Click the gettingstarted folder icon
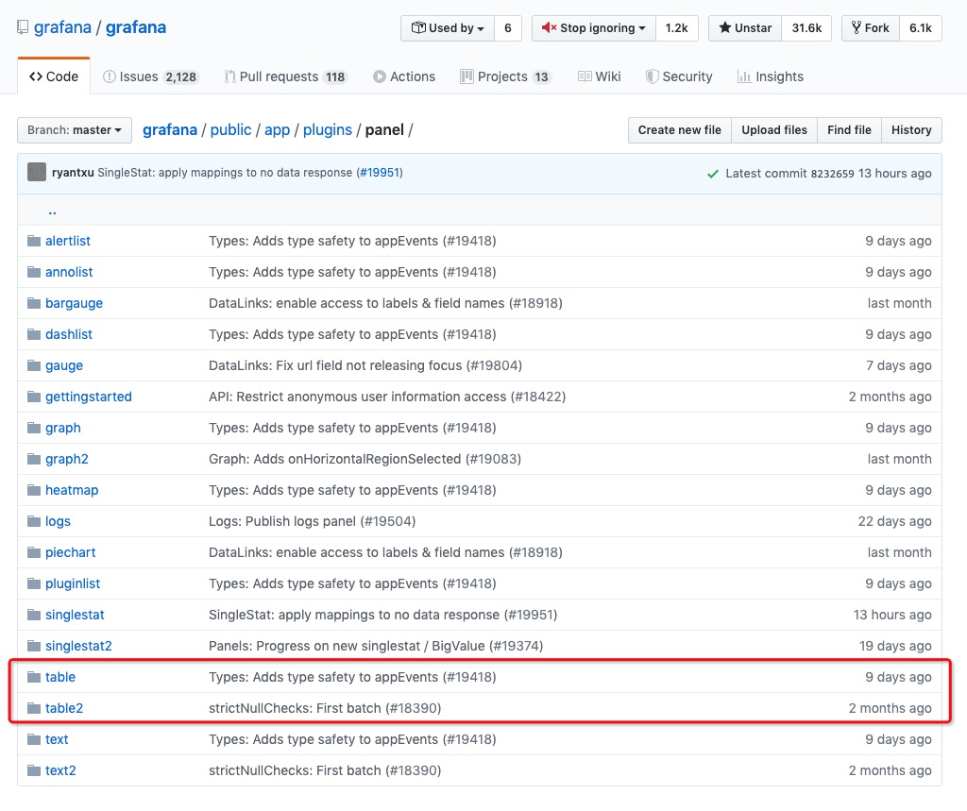 [x=34, y=397]
